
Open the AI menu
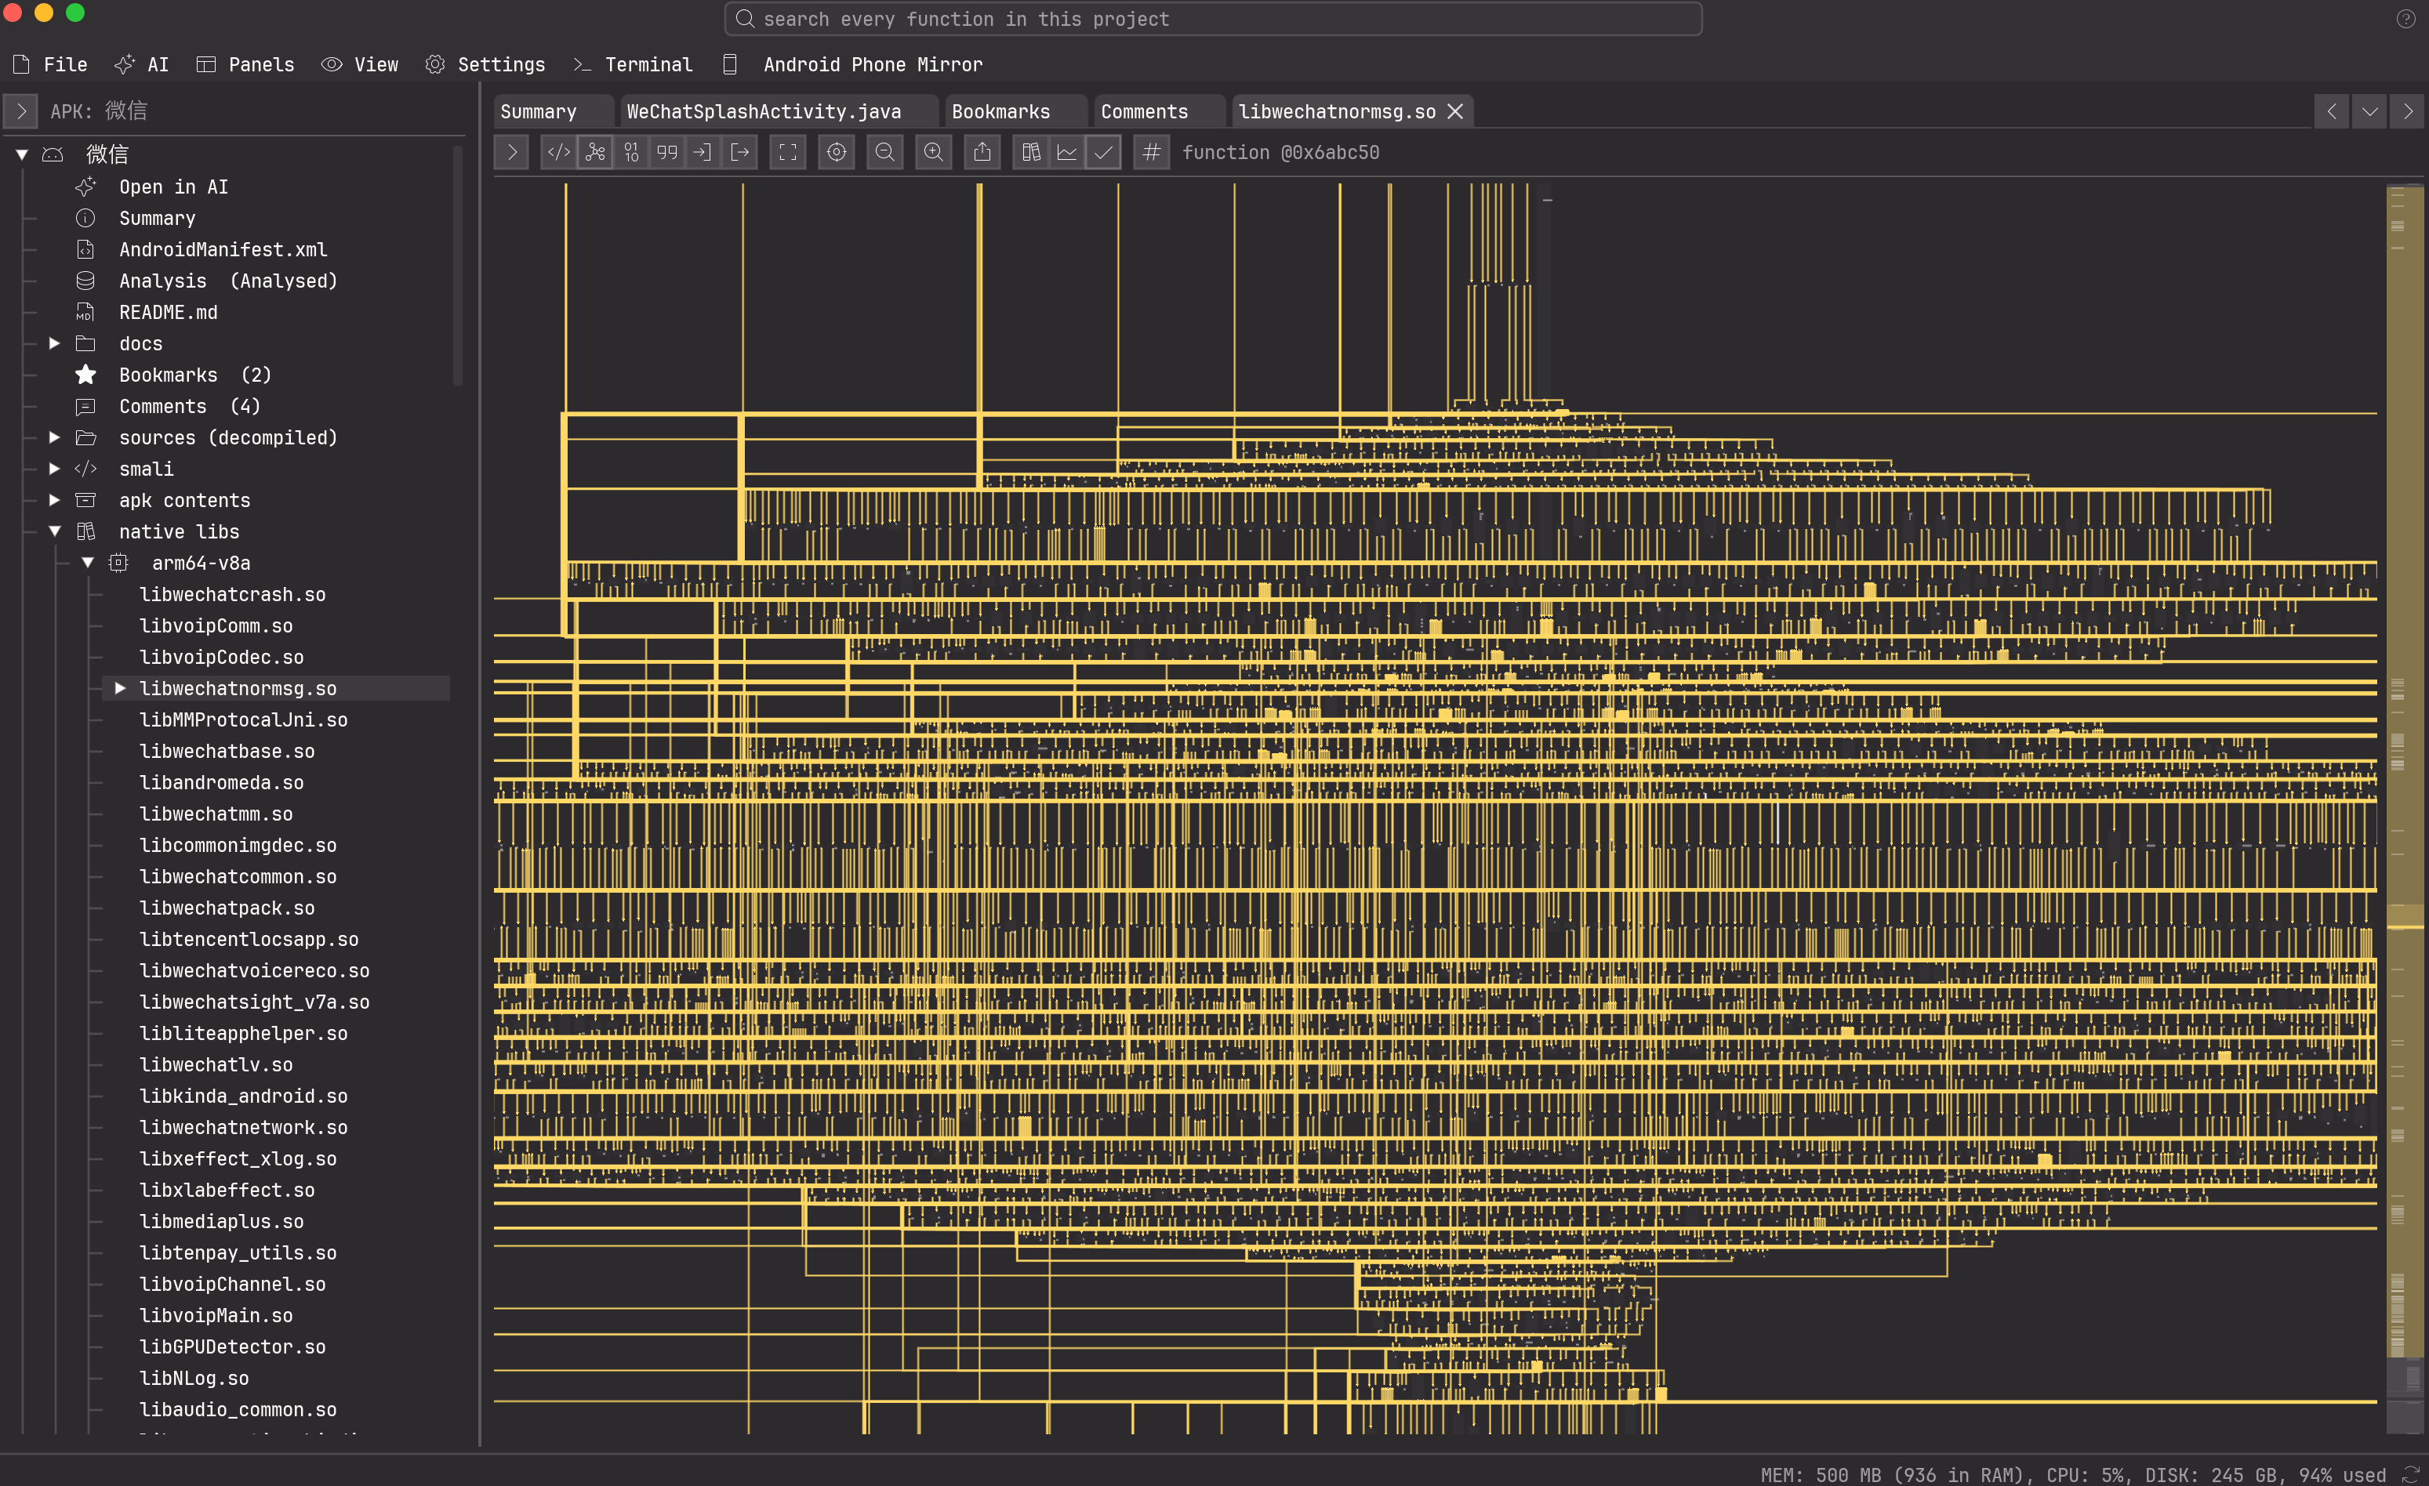pyautogui.click(x=142, y=65)
